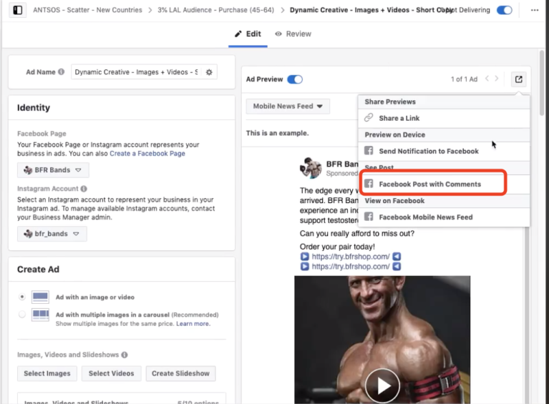Click the more options ellipsis menu

click(x=535, y=10)
